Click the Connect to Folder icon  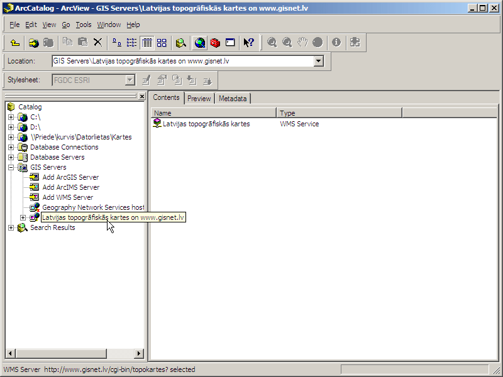33,43
